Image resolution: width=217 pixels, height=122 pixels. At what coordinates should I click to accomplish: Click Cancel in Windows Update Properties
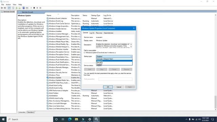coord(119,87)
